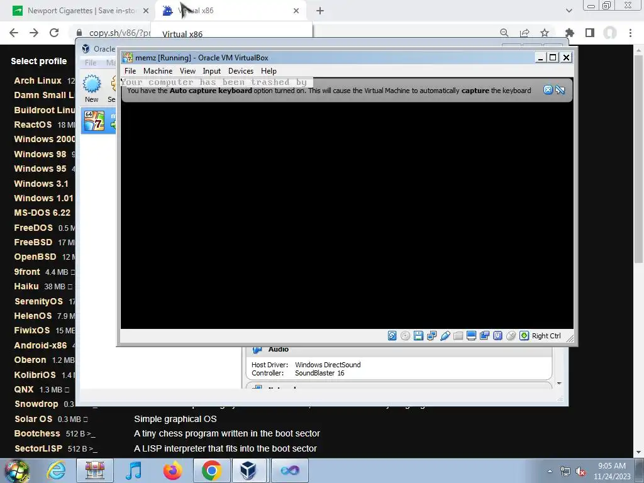Select the Bootchess profile
The image size is (644, 483).
[37, 433]
